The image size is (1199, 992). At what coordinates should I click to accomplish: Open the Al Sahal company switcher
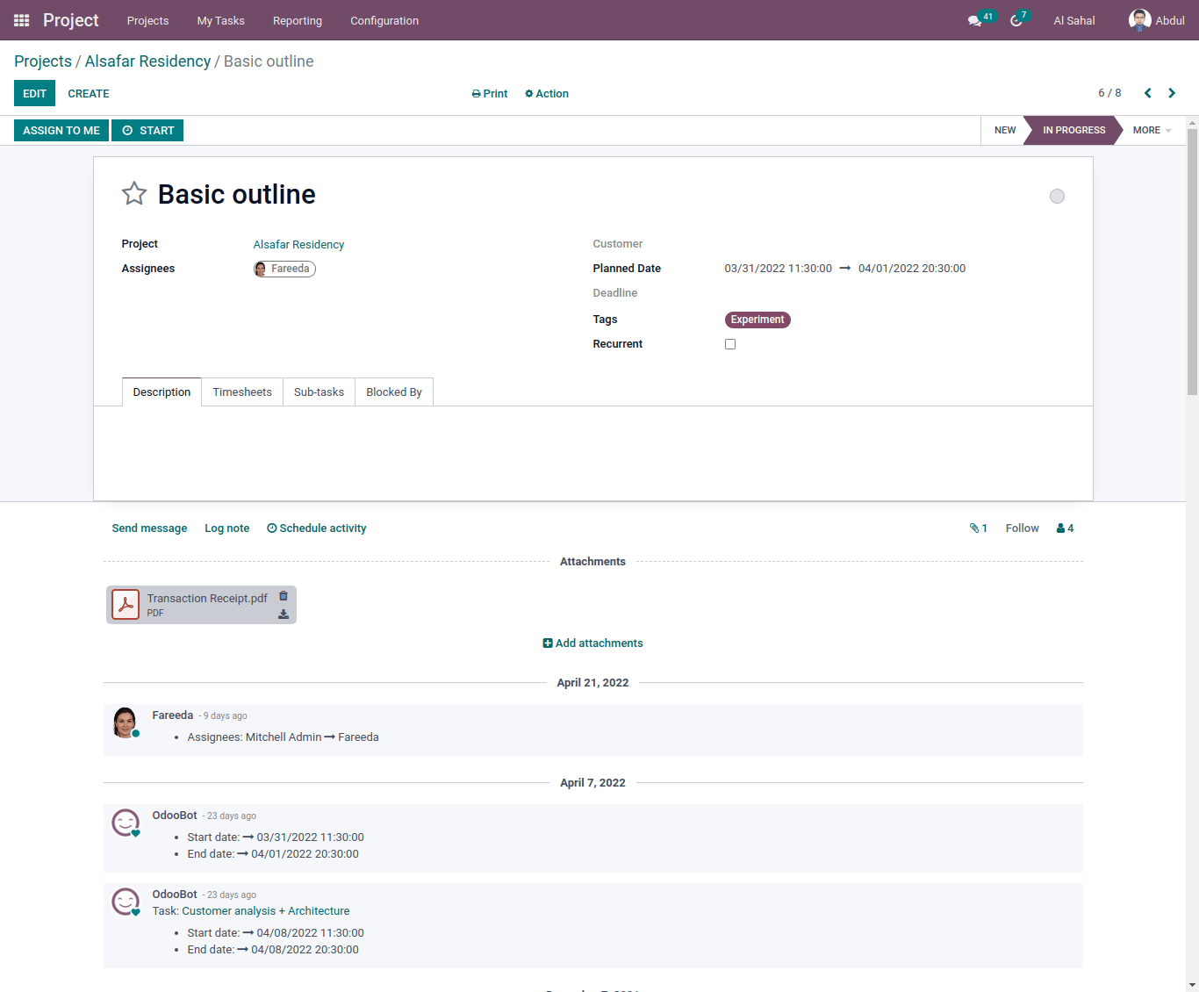[1074, 20]
